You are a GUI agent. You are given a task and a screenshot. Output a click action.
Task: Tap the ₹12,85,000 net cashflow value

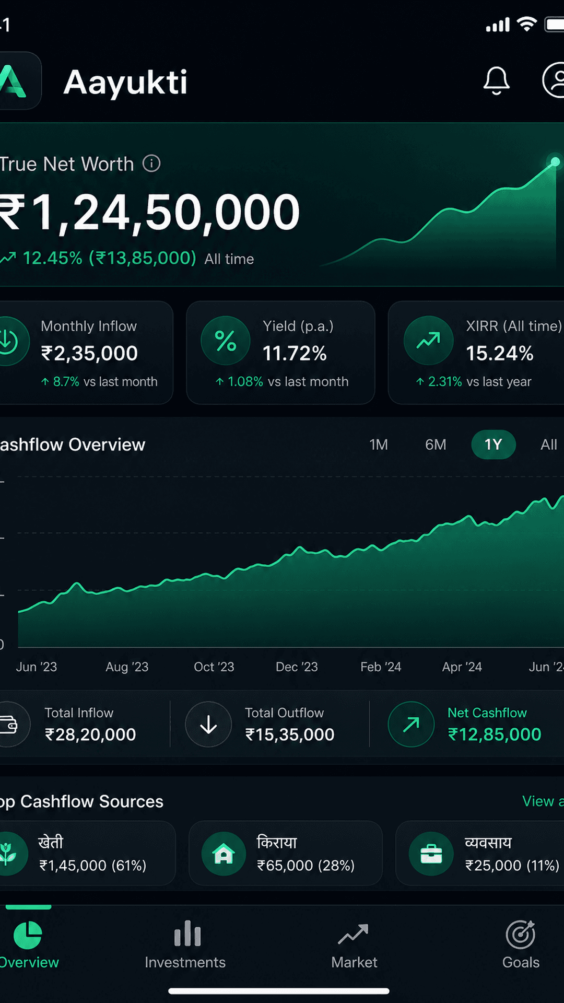495,735
